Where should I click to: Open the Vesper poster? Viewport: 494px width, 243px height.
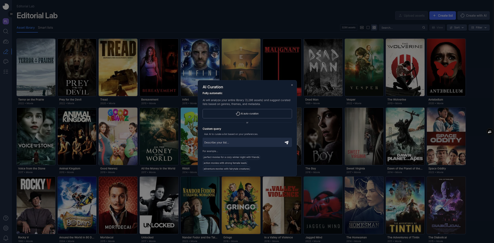pyautogui.click(x=364, y=67)
